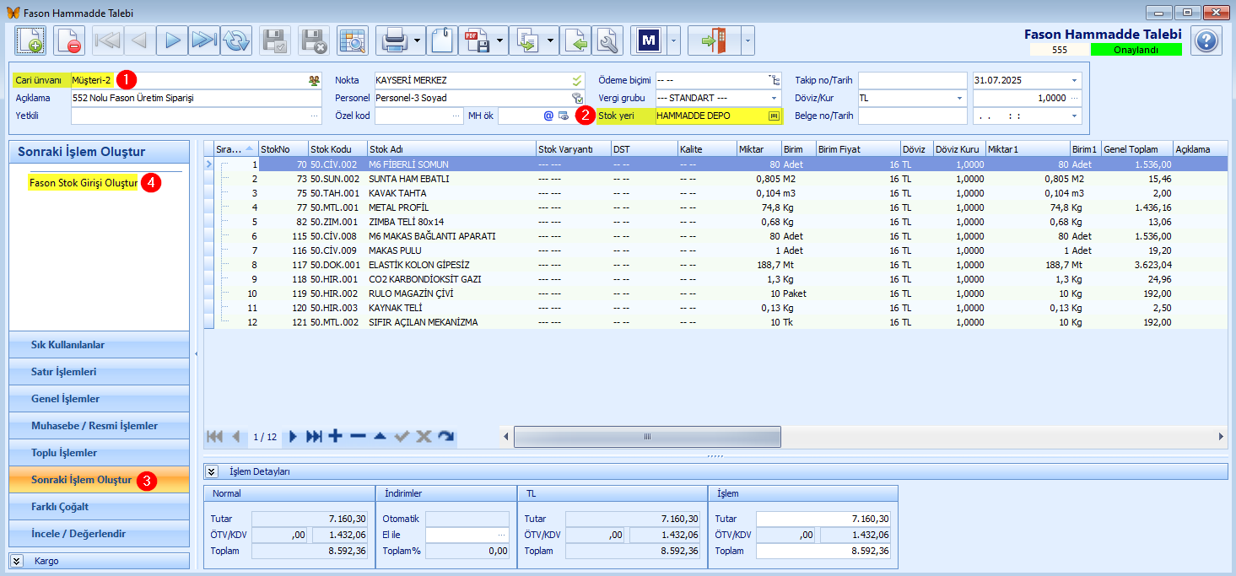The height and width of the screenshot is (576, 1236).
Task: Open attachments with the paperclip document icon
Action: (x=443, y=40)
